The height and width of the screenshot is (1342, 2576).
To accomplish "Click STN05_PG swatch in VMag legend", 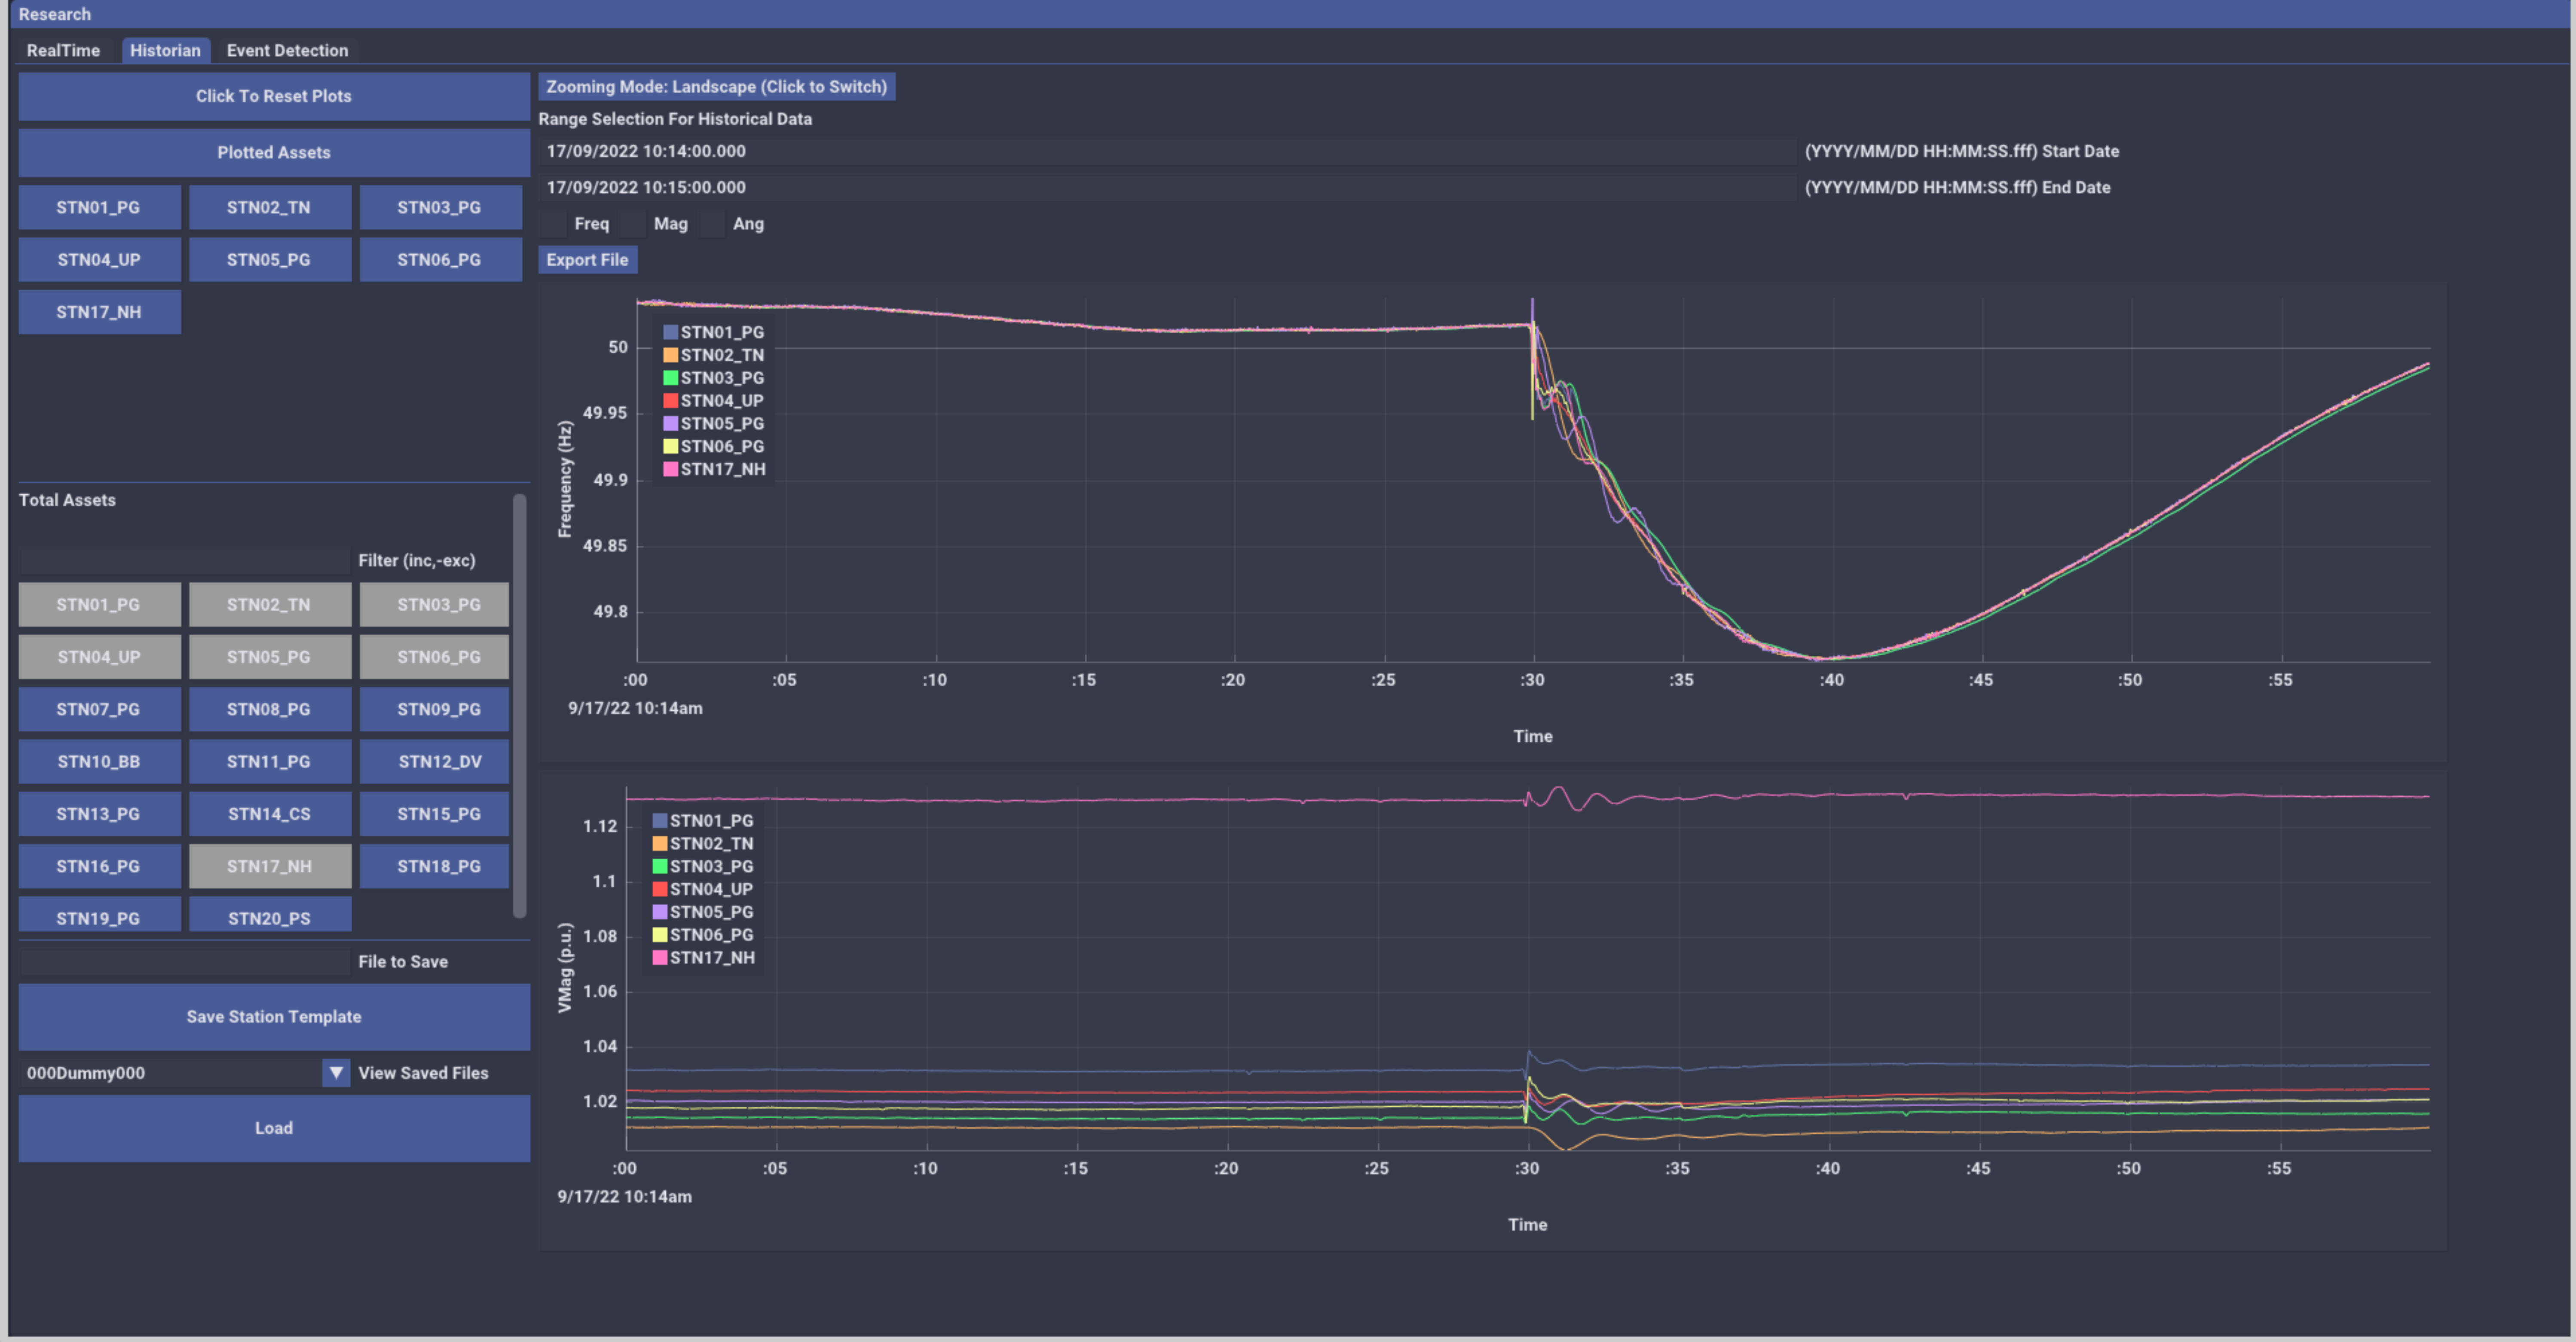I will [660, 912].
